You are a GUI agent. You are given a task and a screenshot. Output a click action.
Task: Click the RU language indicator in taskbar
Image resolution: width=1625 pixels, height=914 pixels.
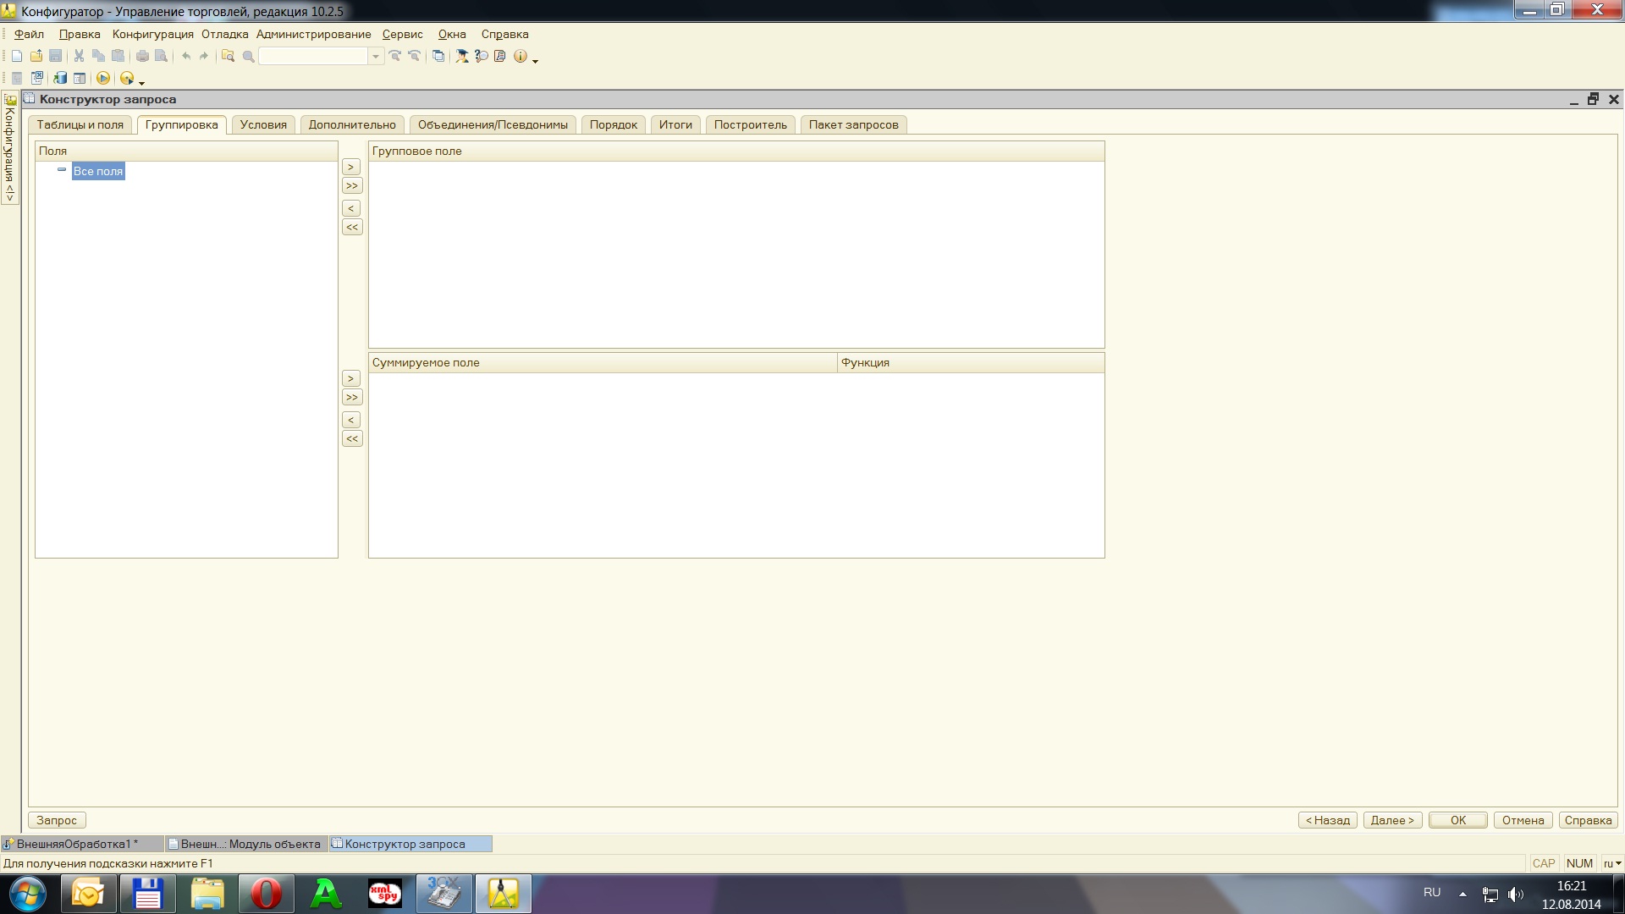pyautogui.click(x=1431, y=892)
